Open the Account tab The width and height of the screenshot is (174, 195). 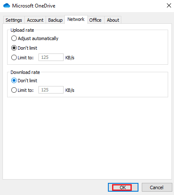coord(35,20)
